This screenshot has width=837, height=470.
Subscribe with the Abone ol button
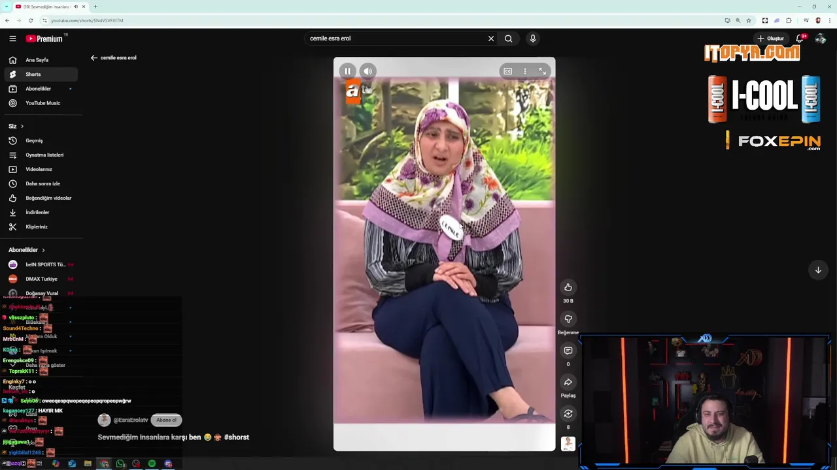pyautogui.click(x=166, y=420)
